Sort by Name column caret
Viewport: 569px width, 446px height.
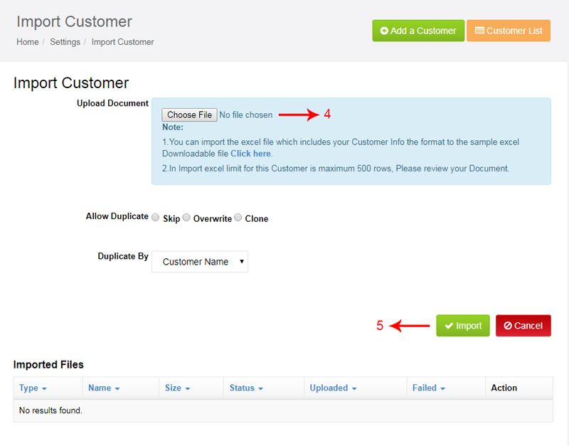(x=117, y=388)
